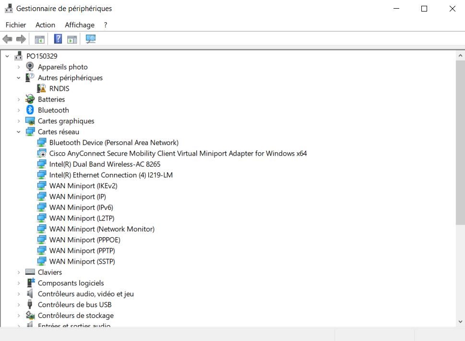The image size is (465, 341).
Task: Expand the Contrôleurs de bus USB node
Action: pos(18,305)
